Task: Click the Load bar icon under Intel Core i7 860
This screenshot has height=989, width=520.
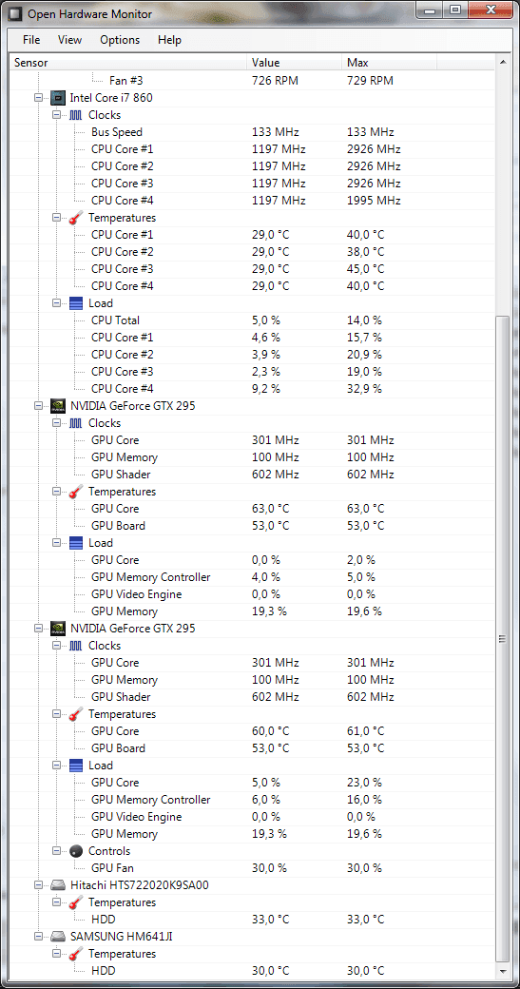Action: click(x=76, y=302)
